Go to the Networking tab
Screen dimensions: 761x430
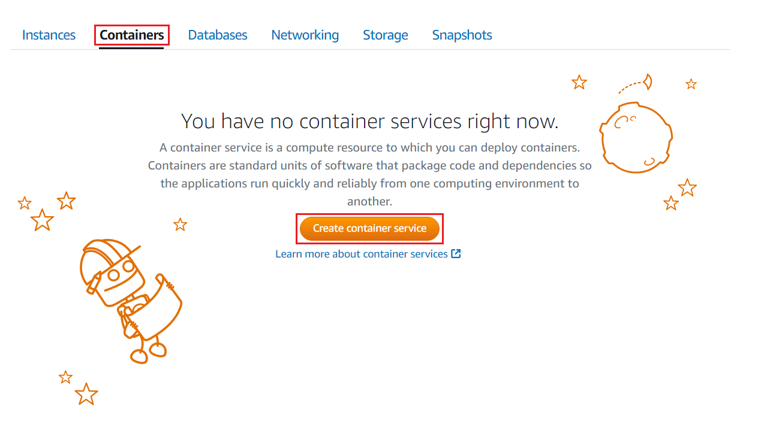click(x=305, y=35)
